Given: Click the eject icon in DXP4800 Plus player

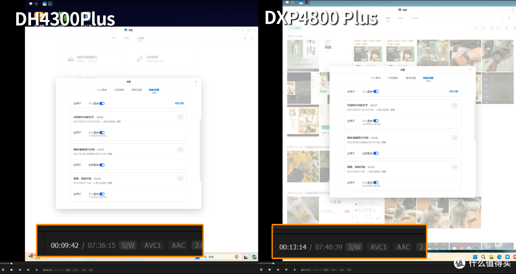Looking at the screenshot, I should (294, 270).
